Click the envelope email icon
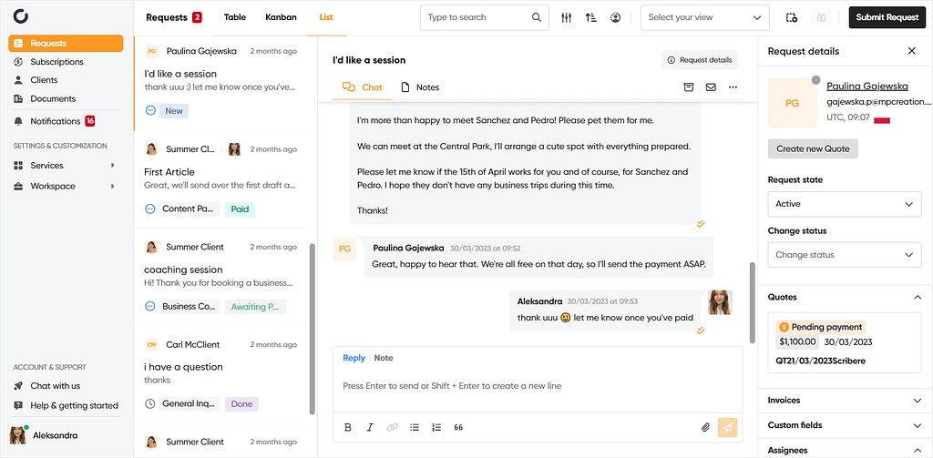This screenshot has height=458, width=933. [x=711, y=87]
